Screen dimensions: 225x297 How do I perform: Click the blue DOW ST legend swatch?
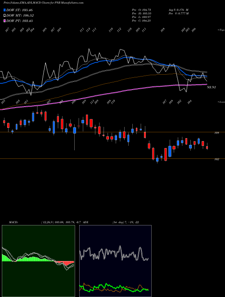[4, 10]
